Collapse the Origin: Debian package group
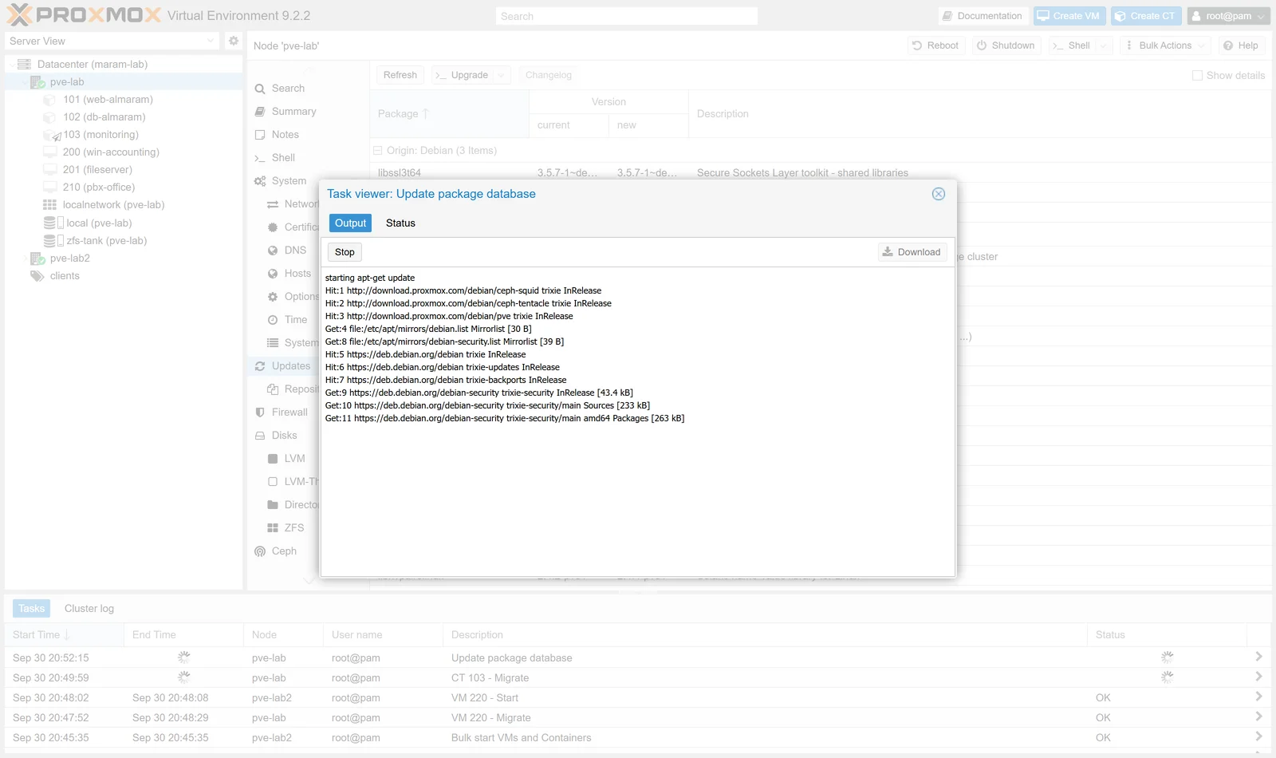The width and height of the screenshot is (1276, 758). tap(377, 151)
